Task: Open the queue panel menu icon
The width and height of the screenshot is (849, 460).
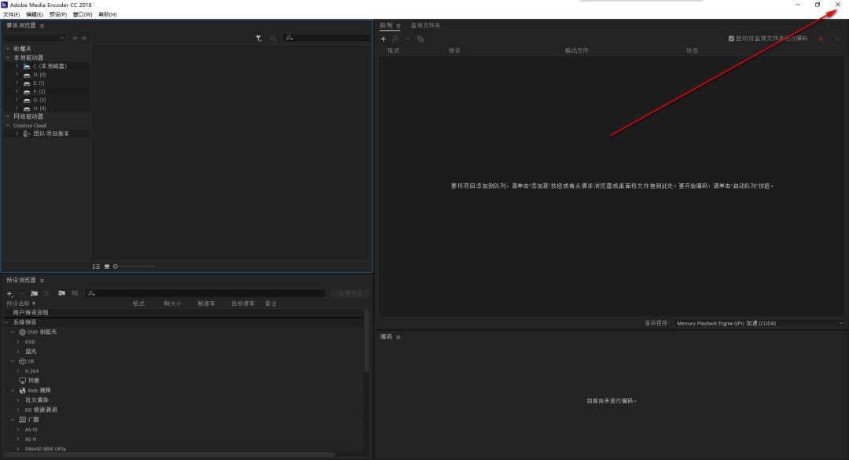Action: (398, 25)
